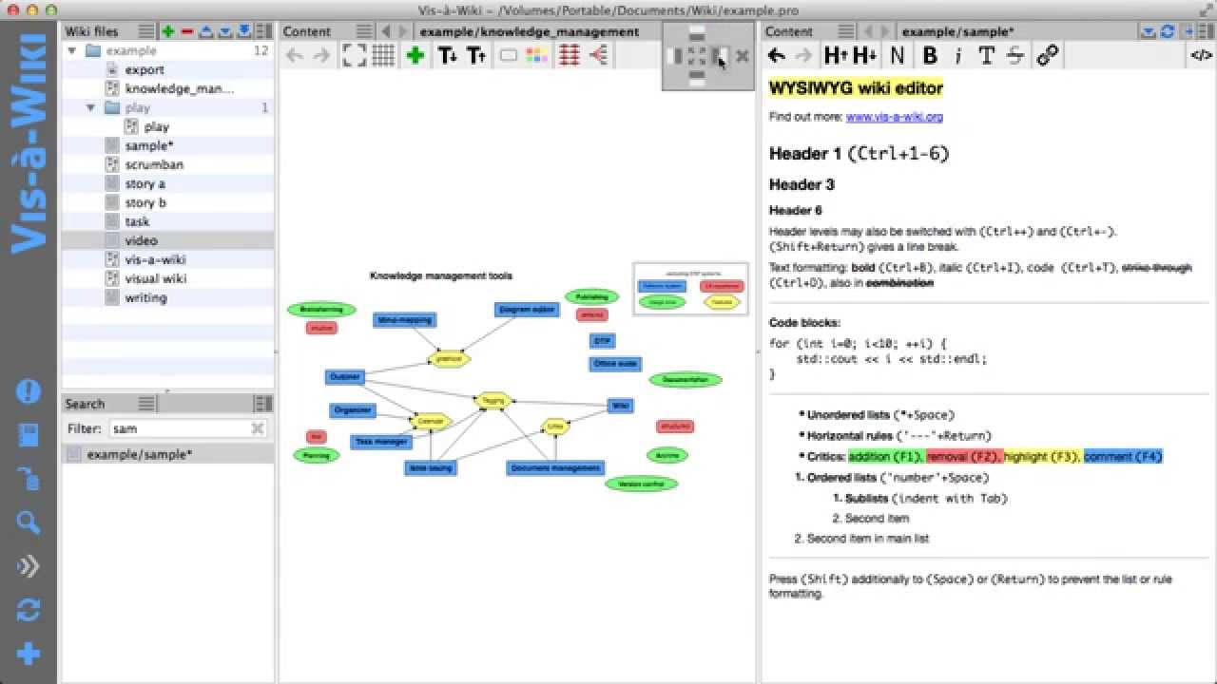Click the magnifier search icon in sidebar
Image resolution: width=1217 pixels, height=684 pixels.
[29, 522]
